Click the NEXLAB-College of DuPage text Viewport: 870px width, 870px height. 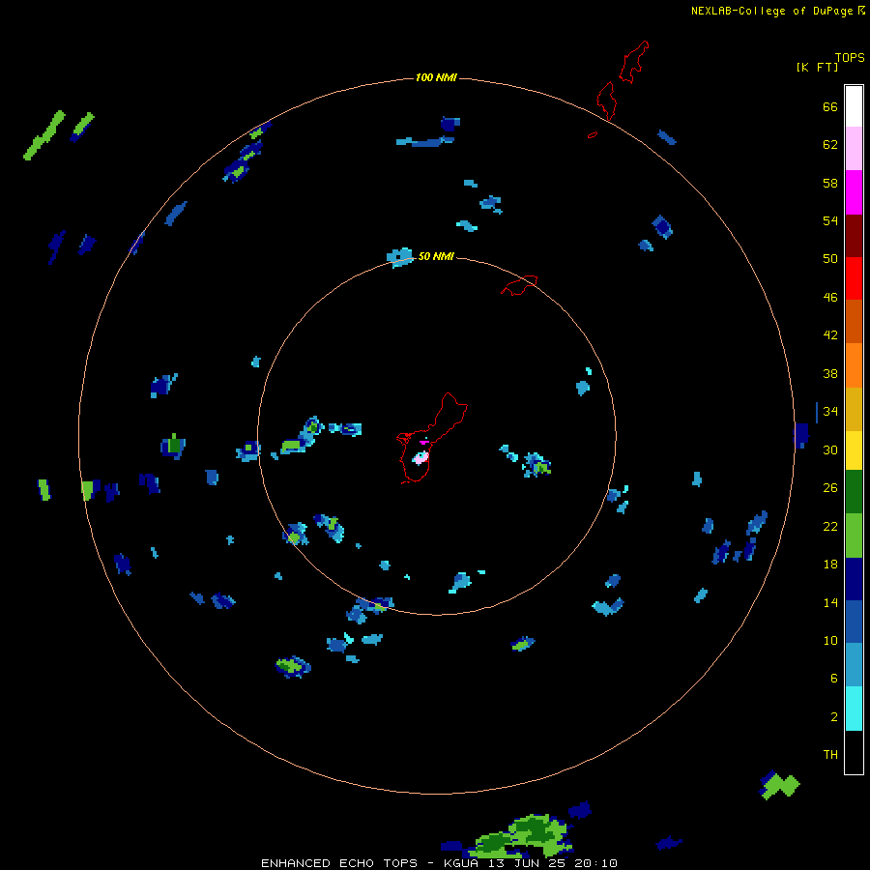771,11
